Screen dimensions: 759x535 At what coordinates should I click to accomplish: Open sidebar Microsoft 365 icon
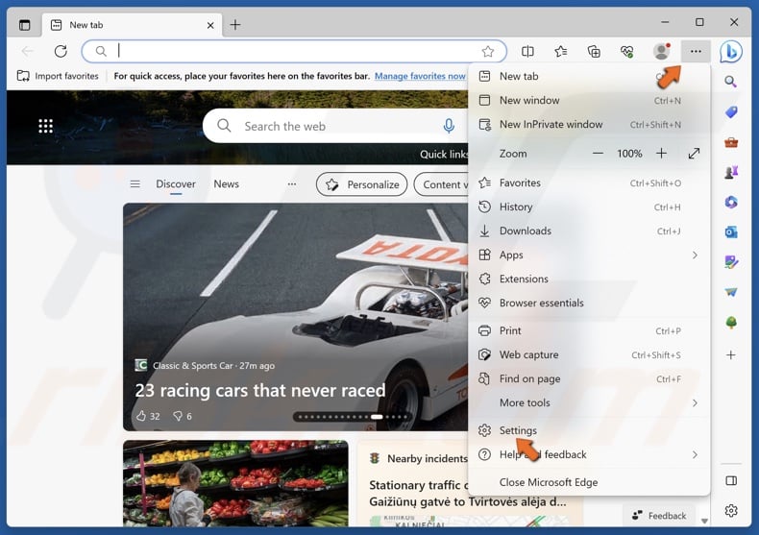coord(731,203)
